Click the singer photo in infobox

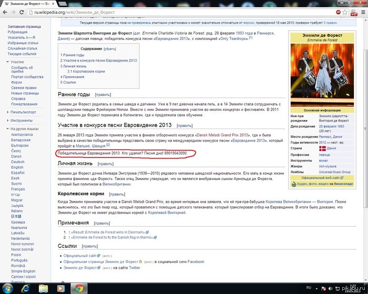coord(322,75)
